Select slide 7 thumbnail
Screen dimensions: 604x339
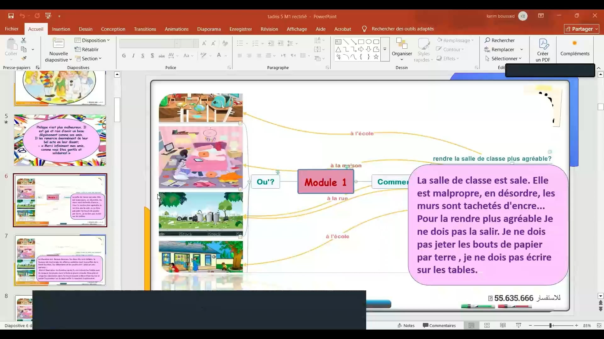pyautogui.click(x=60, y=260)
